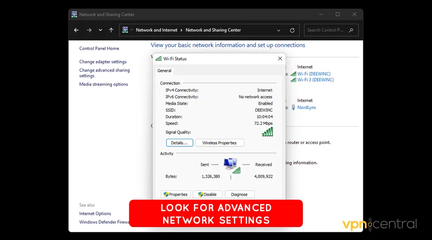The image size is (432, 240).
Task: Click the network activity computers icon
Action: point(231,165)
